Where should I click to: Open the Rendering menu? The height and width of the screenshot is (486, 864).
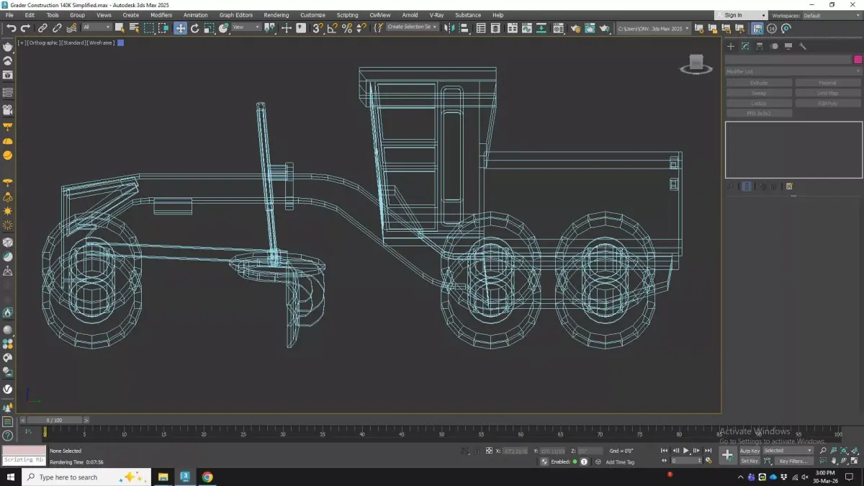click(276, 15)
